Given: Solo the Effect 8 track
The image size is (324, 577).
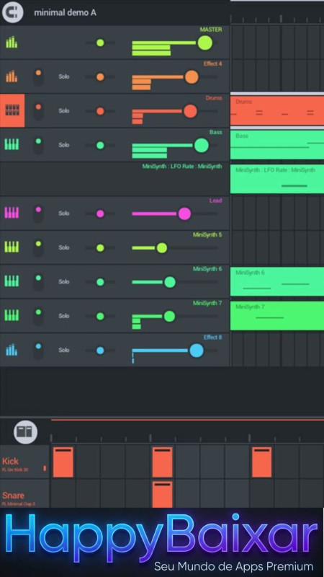Looking at the screenshot, I should (64, 351).
